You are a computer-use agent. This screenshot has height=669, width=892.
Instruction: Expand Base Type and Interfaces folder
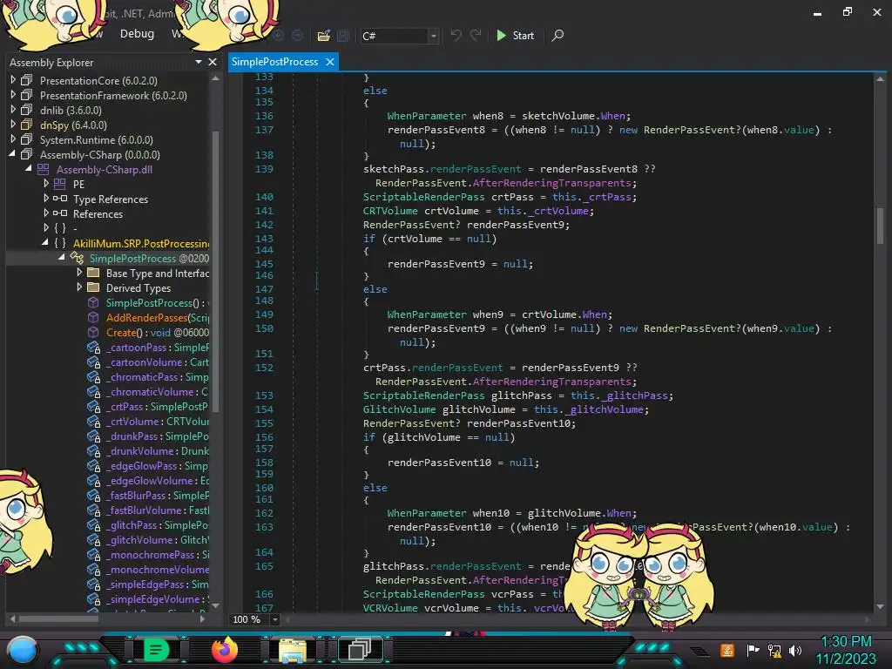coord(79,273)
